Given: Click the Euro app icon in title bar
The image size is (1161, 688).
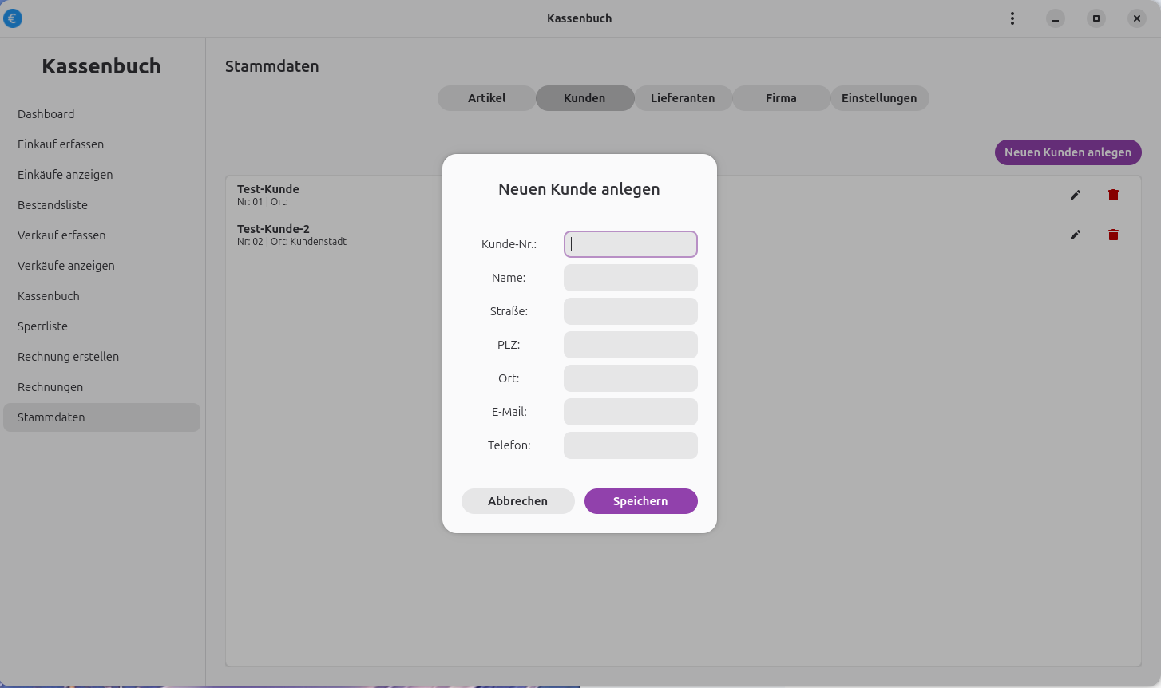Looking at the screenshot, I should [13, 18].
